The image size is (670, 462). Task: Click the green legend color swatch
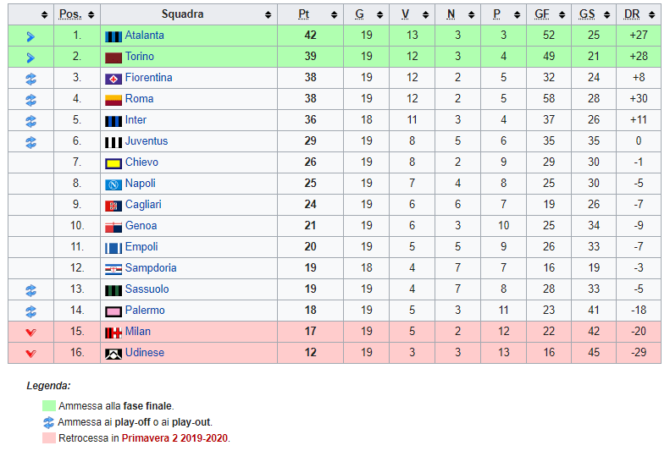[49, 405]
